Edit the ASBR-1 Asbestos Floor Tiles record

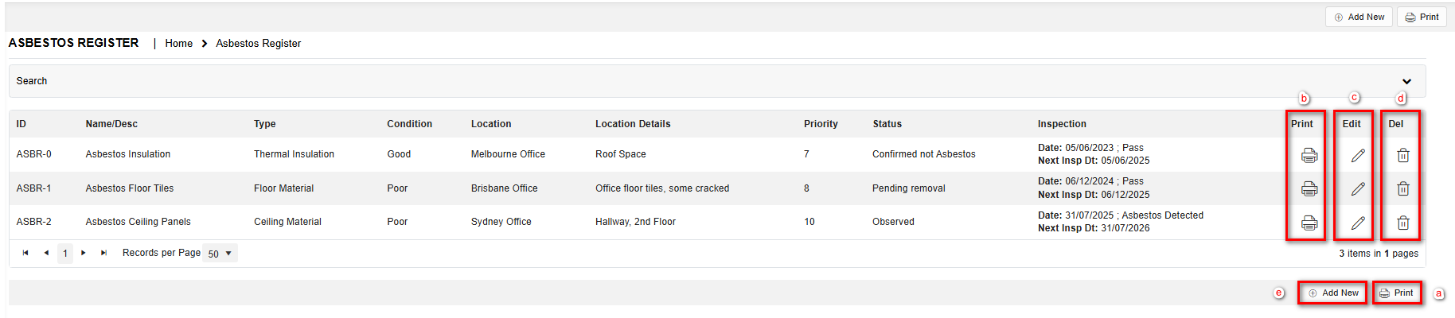1358,189
